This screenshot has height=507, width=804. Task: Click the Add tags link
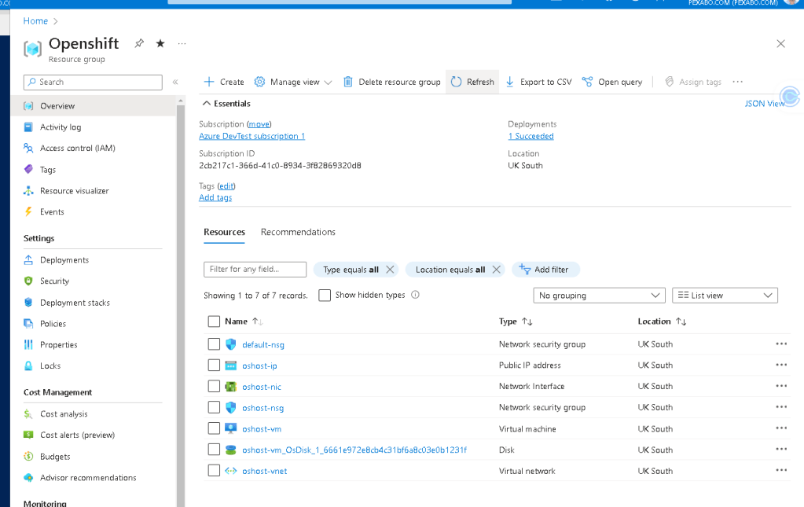(x=215, y=197)
